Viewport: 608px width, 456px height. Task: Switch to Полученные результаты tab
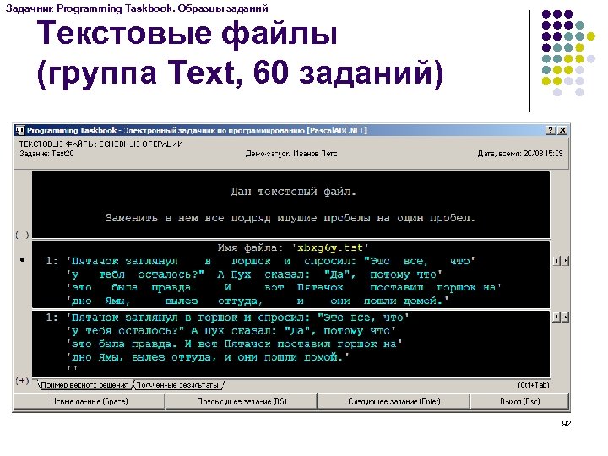pyautogui.click(x=178, y=385)
